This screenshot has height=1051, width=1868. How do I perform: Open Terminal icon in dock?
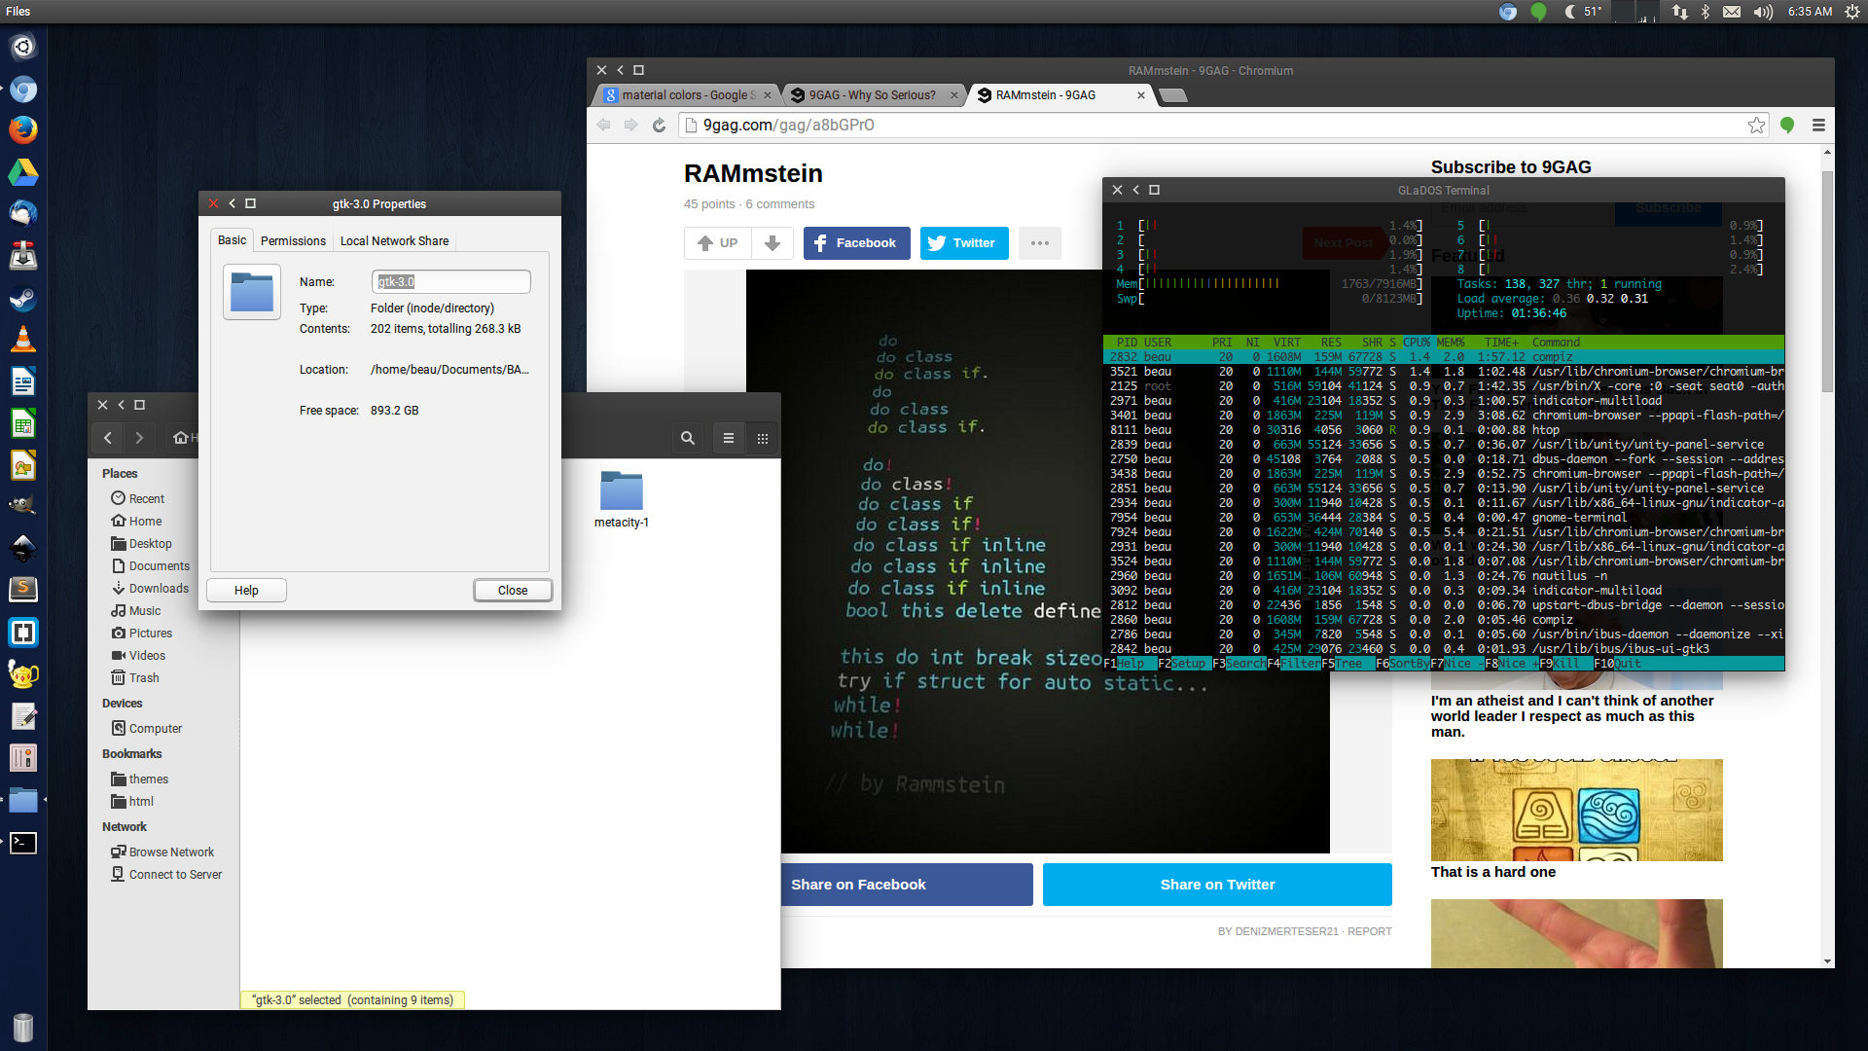(x=23, y=843)
